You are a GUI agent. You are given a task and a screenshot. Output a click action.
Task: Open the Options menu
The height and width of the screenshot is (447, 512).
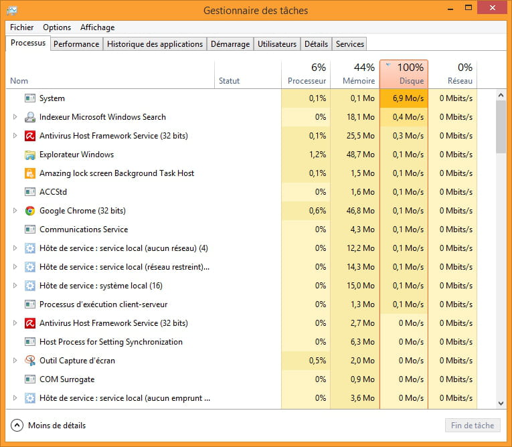(57, 27)
